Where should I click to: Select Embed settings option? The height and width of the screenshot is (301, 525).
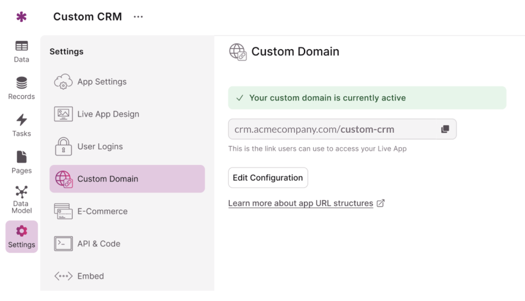(x=90, y=276)
